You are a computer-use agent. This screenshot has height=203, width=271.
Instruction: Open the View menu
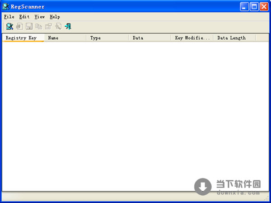[x=40, y=17]
